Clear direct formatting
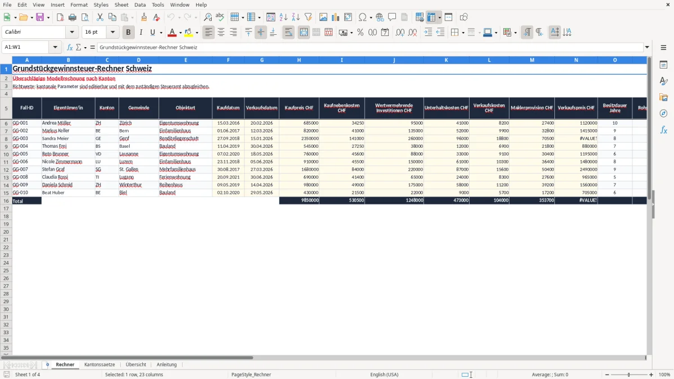 (156, 17)
